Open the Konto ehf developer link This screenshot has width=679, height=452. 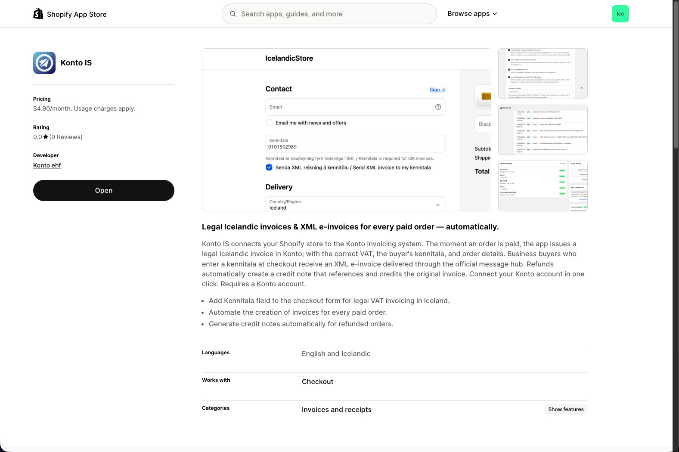(47, 165)
